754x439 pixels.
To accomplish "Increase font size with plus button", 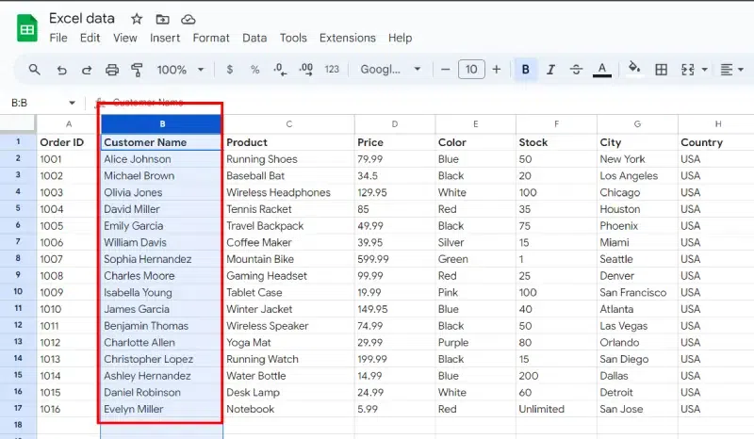I will point(498,70).
